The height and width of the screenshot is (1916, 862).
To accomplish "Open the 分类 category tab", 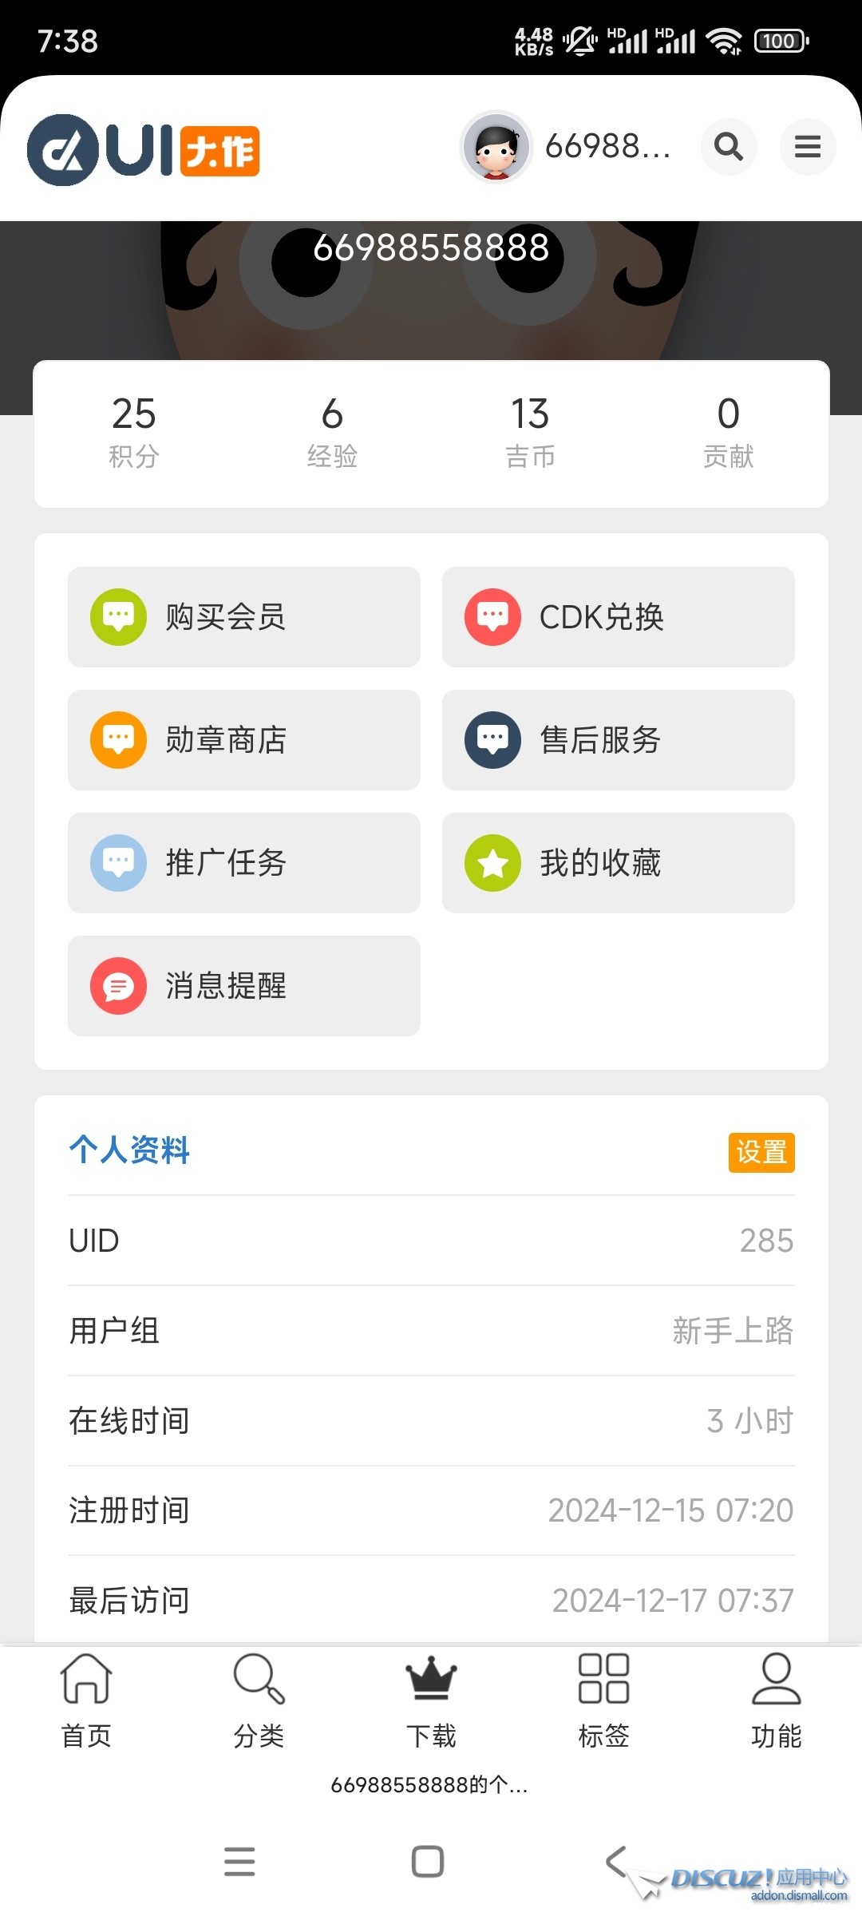I will pyautogui.click(x=259, y=1700).
